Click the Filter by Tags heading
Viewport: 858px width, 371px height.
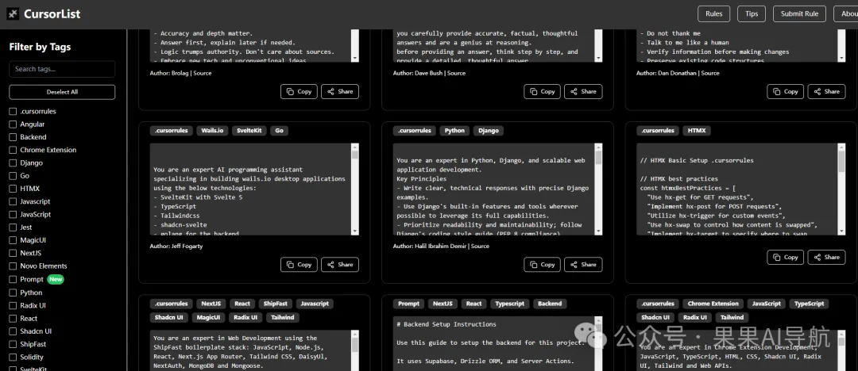pos(40,47)
